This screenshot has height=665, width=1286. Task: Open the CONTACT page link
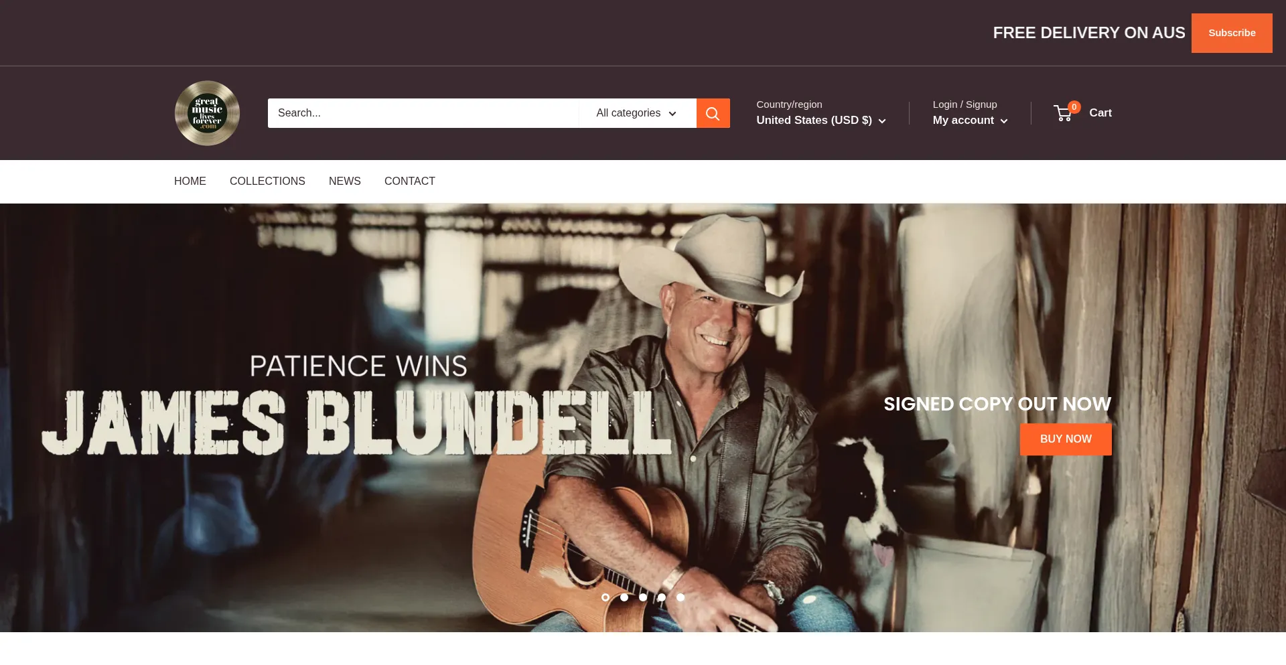[410, 181]
